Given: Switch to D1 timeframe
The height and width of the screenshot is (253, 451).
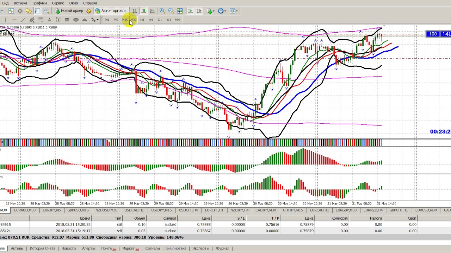Looking at the screenshot, I should 160,20.
